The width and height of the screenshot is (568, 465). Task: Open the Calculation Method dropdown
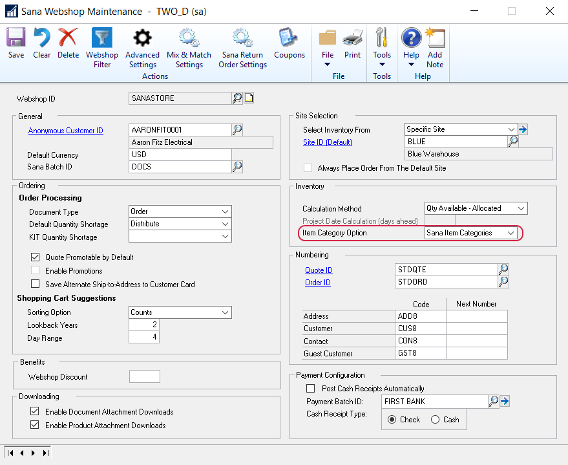coord(476,208)
